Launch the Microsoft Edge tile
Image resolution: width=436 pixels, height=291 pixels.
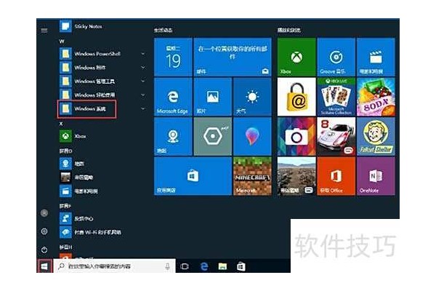point(173,97)
